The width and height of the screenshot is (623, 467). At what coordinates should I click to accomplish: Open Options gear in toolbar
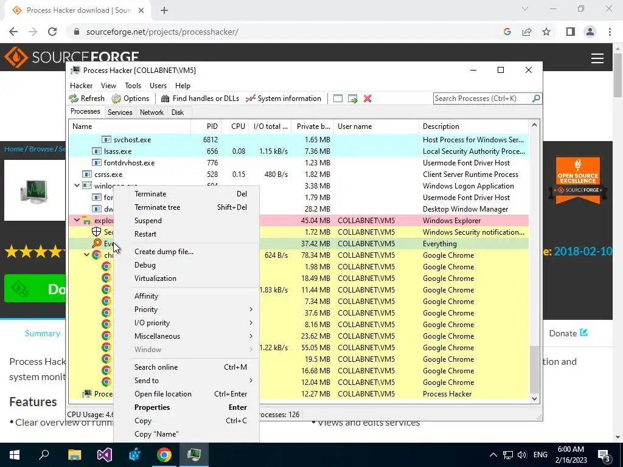coord(116,99)
